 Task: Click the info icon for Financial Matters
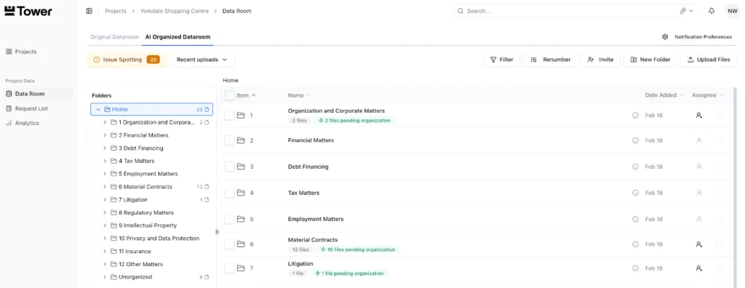point(635,140)
